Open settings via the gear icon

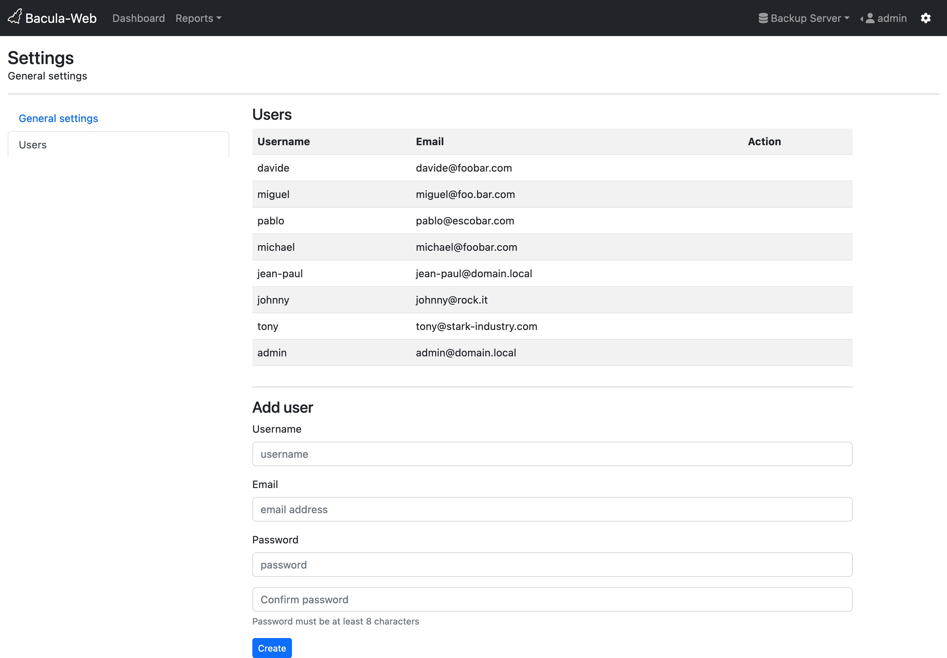925,18
